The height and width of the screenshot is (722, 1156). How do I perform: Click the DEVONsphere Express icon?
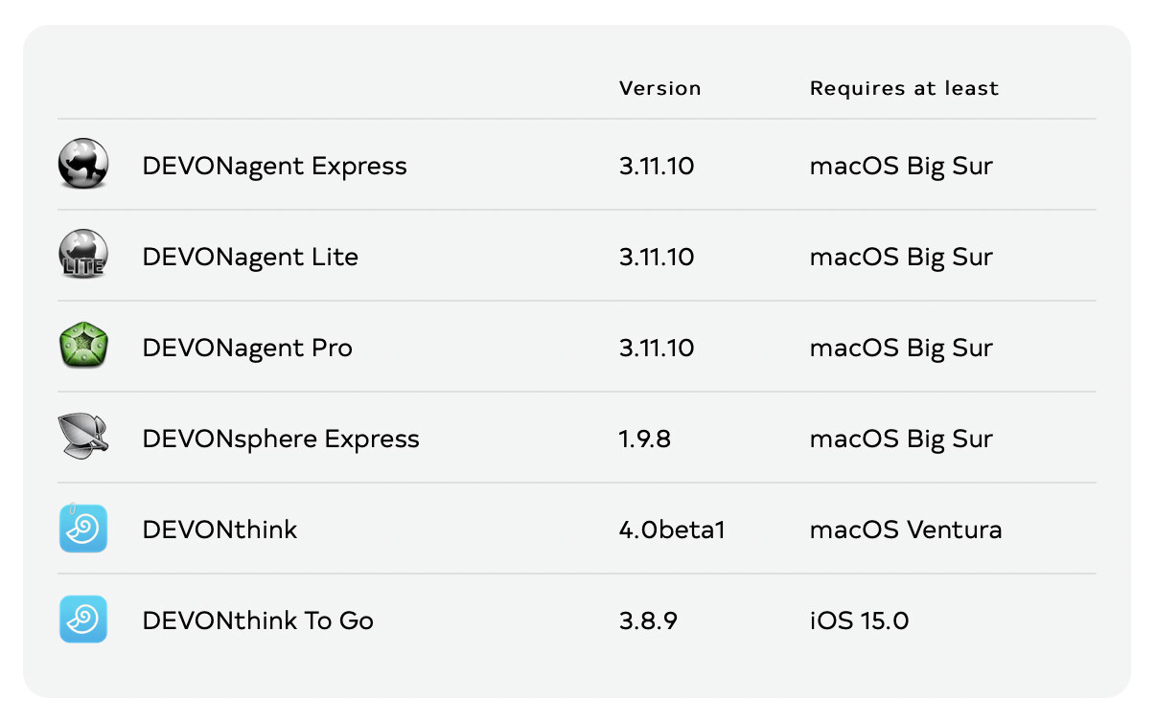click(83, 437)
